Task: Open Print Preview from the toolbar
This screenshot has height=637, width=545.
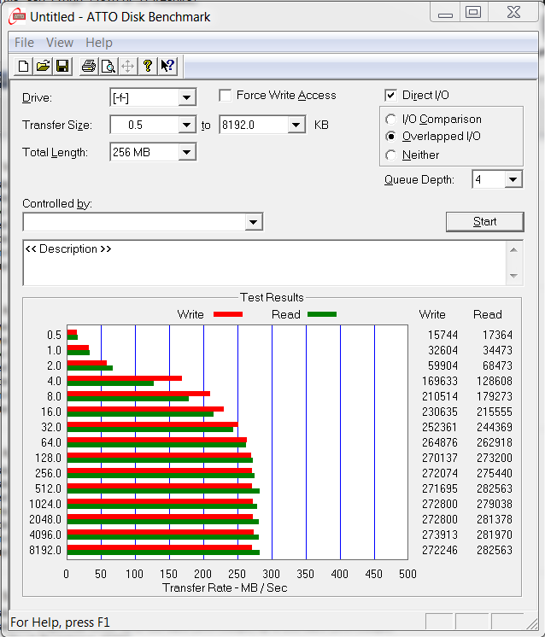Action: click(x=108, y=67)
